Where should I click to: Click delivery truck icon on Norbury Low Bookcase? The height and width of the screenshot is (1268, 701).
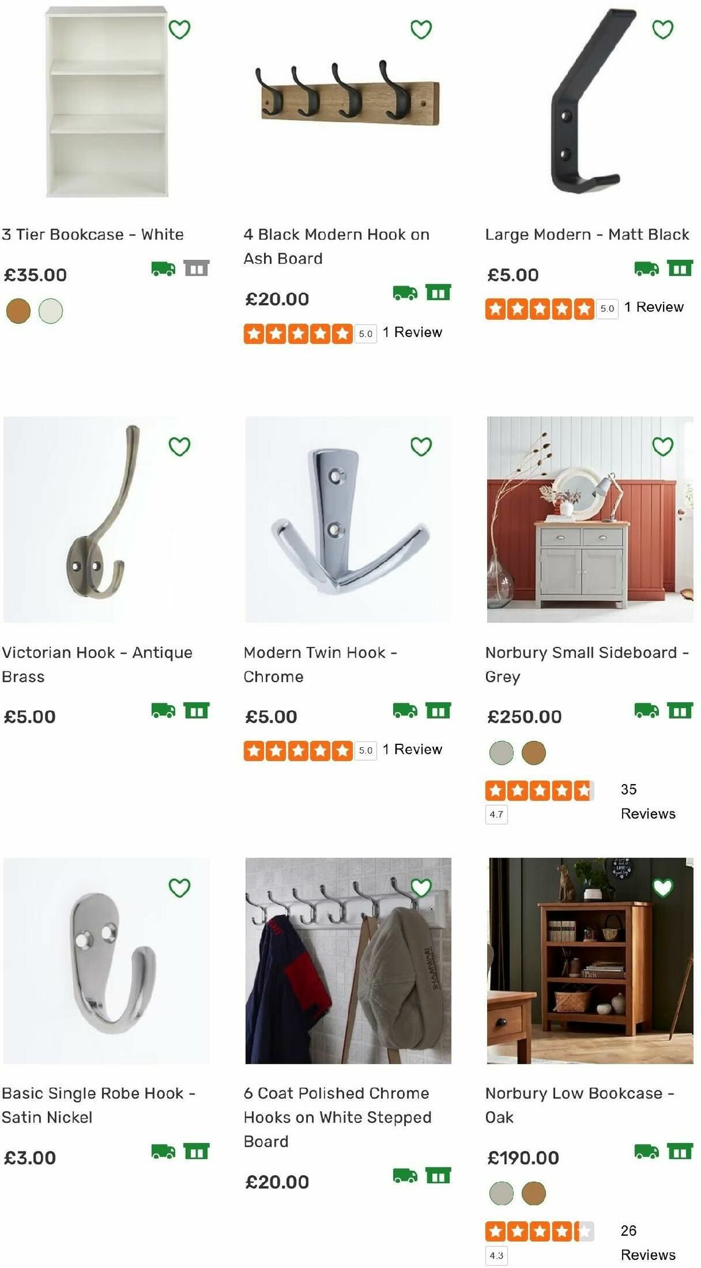pyautogui.click(x=646, y=1151)
